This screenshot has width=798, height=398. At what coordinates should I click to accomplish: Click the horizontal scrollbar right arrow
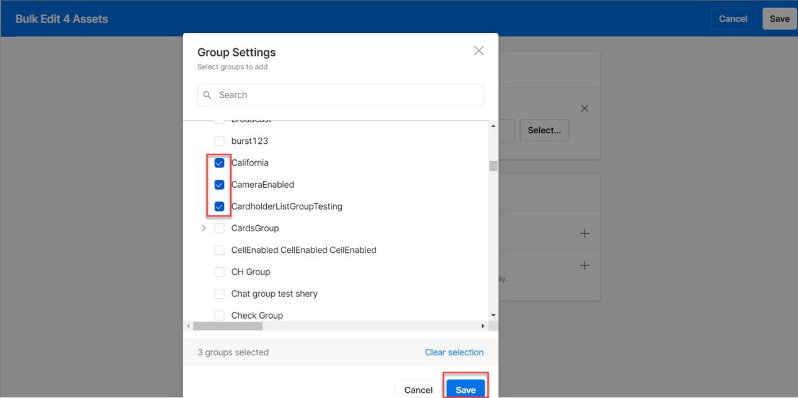click(x=483, y=326)
